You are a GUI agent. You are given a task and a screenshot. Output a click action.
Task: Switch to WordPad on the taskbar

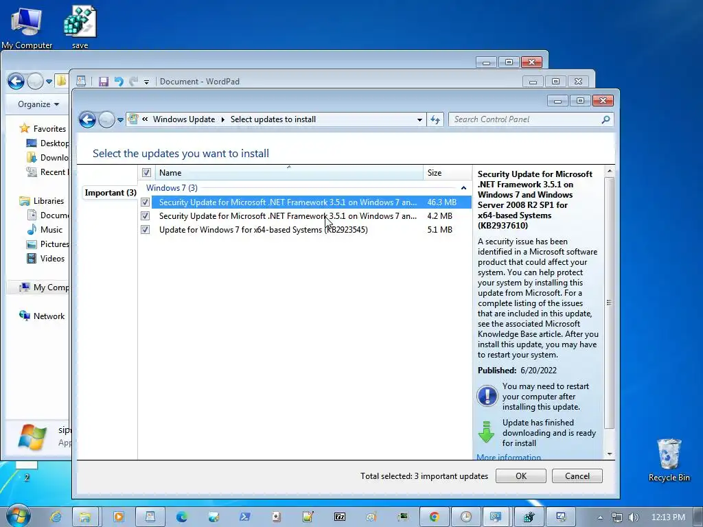click(150, 517)
